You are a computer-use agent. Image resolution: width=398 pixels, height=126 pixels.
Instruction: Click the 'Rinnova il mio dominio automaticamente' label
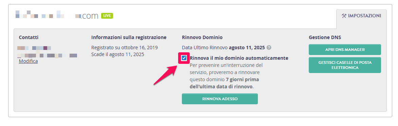click(239, 58)
